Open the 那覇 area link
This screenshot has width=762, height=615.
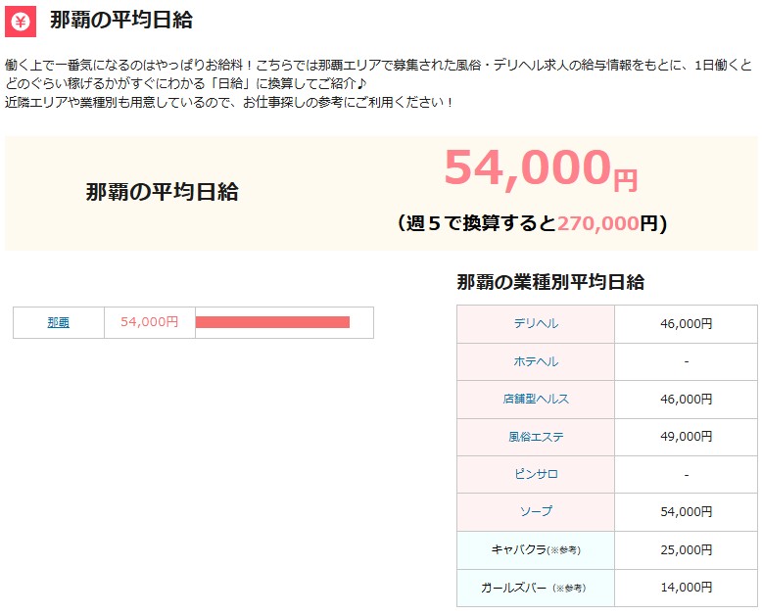tap(59, 322)
